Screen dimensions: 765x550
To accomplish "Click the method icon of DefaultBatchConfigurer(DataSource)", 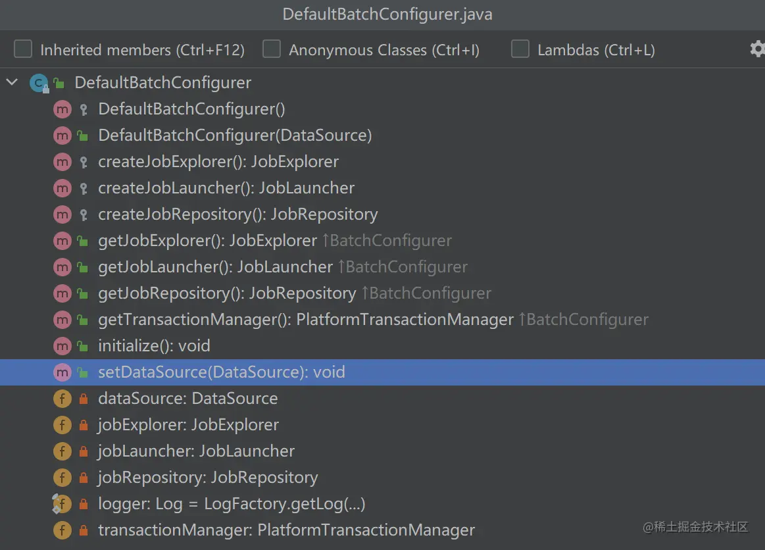I will pos(62,136).
